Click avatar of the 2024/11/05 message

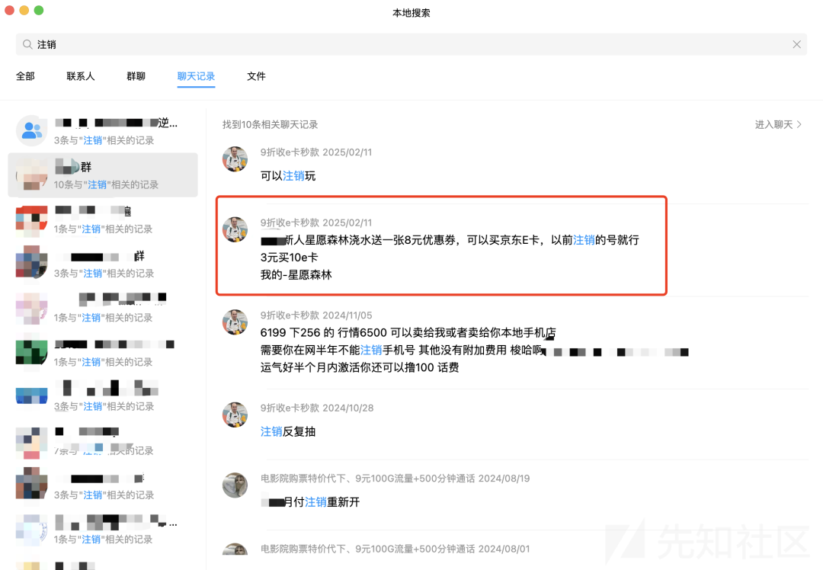tap(235, 322)
